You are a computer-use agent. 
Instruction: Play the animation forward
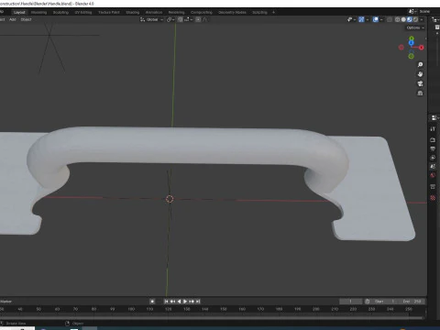pyautogui.click(x=185, y=302)
